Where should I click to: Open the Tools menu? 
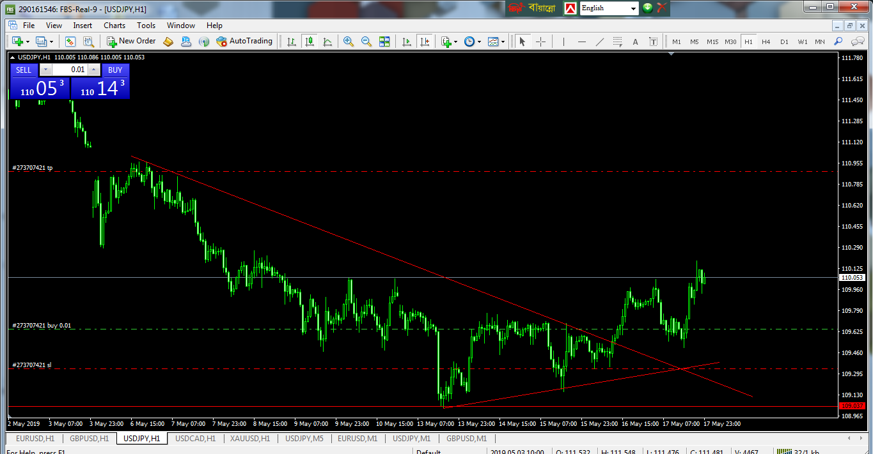tap(146, 26)
